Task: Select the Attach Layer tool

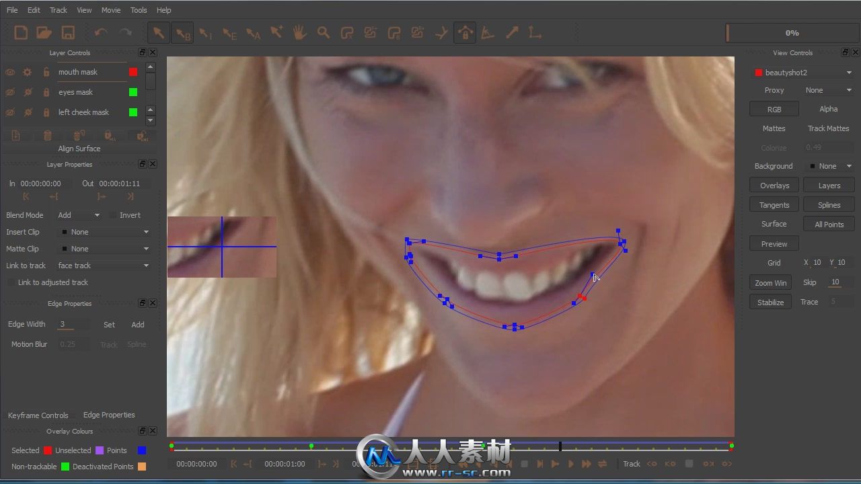Action: pyautogui.click(x=441, y=32)
